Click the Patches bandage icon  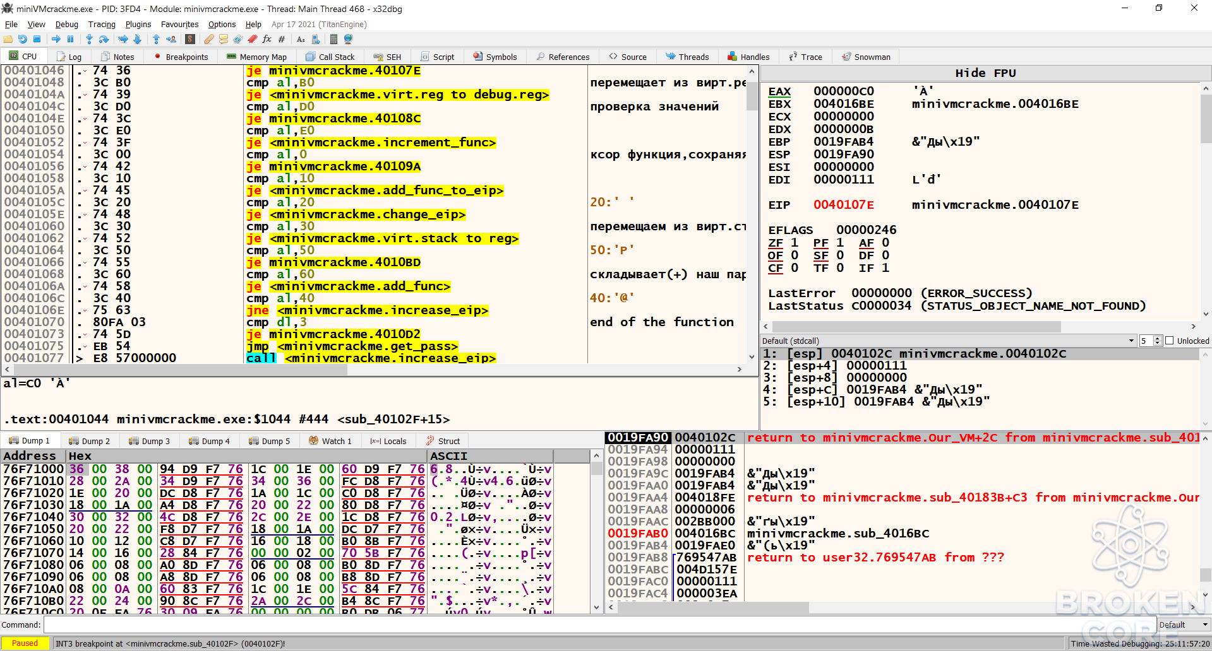click(208, 39)
